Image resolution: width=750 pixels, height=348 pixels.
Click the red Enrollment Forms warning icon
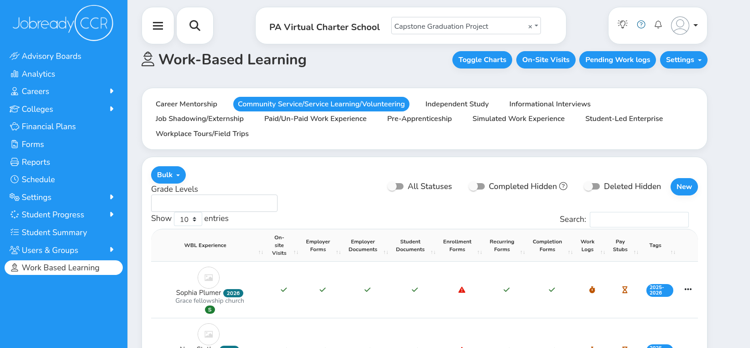coord(462,290)
